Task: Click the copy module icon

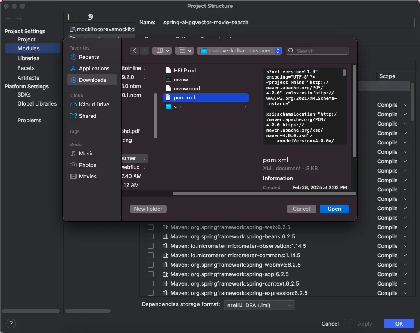Action: tap(90, 17)
